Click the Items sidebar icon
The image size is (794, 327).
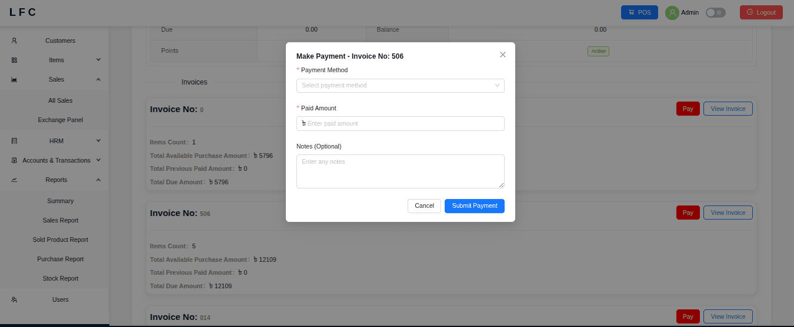(x=14, y=60)
